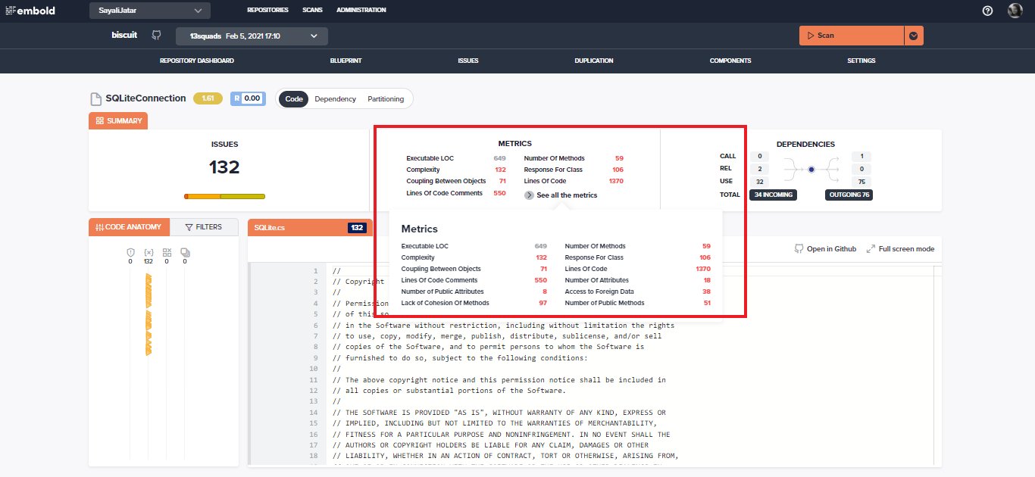Screen dimensions: 1035x477
Task: Select the duplication icon in Code Anatomy
Action: pos(185,252)
